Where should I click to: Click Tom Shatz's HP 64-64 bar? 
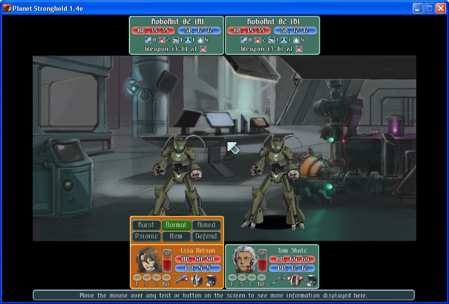[292, 259]
